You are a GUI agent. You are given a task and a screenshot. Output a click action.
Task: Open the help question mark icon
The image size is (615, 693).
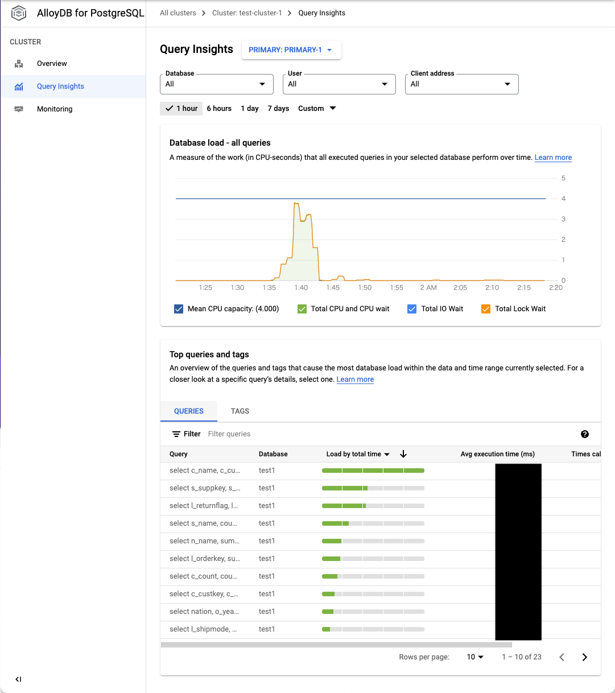(585, 434)
